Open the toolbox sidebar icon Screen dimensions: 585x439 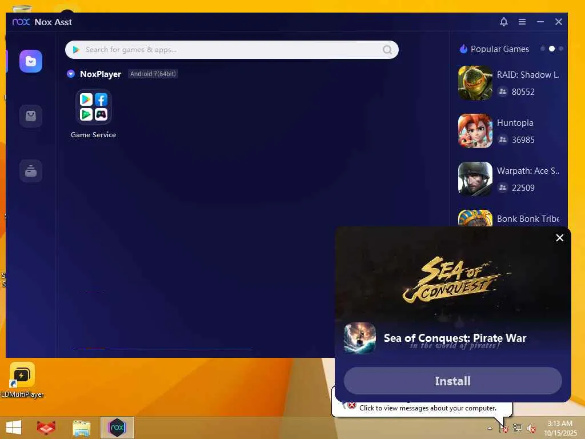tap(31, 171)
